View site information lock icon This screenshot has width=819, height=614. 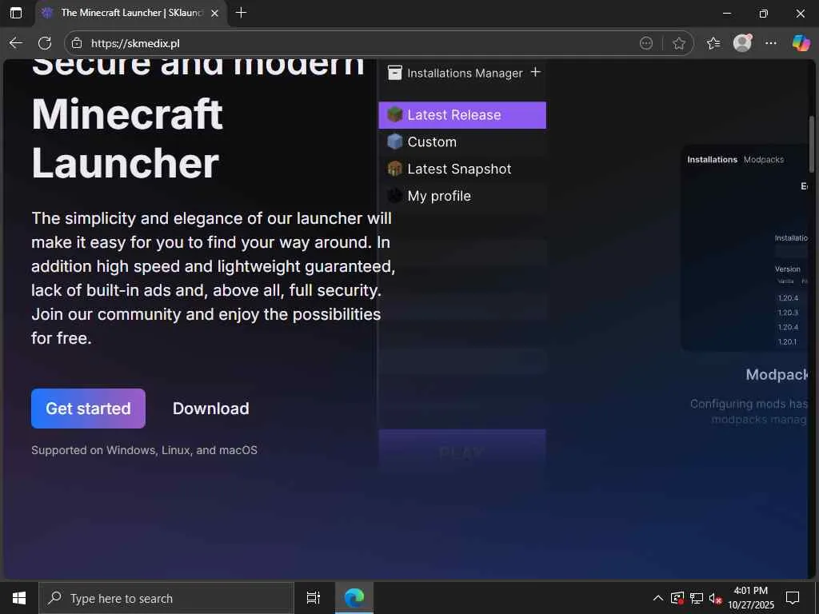[77, 43]
